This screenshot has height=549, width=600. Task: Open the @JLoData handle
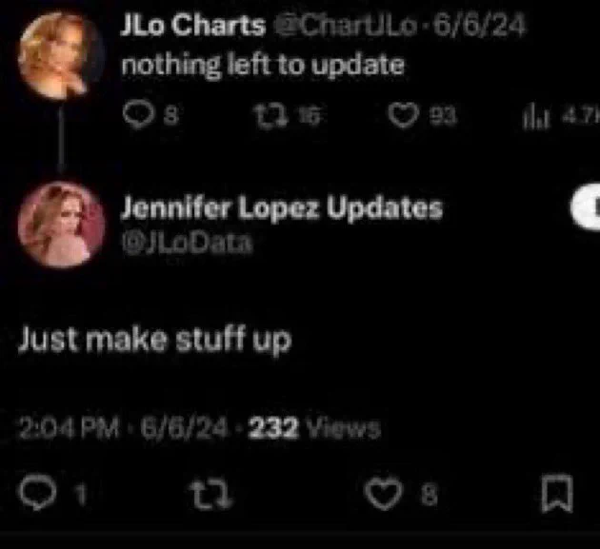pos(188,243)
